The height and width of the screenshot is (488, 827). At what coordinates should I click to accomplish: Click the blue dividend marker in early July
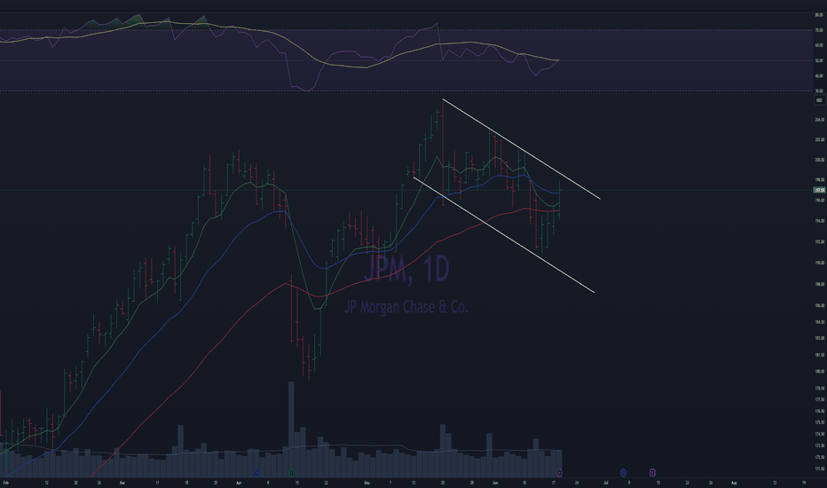623,473
